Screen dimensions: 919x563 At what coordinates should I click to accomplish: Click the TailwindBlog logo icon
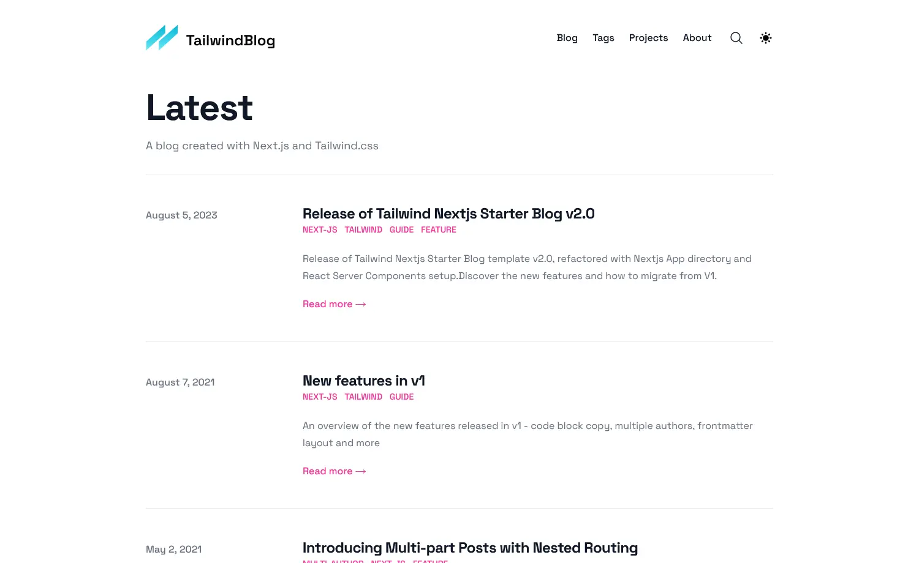point(162,37)
